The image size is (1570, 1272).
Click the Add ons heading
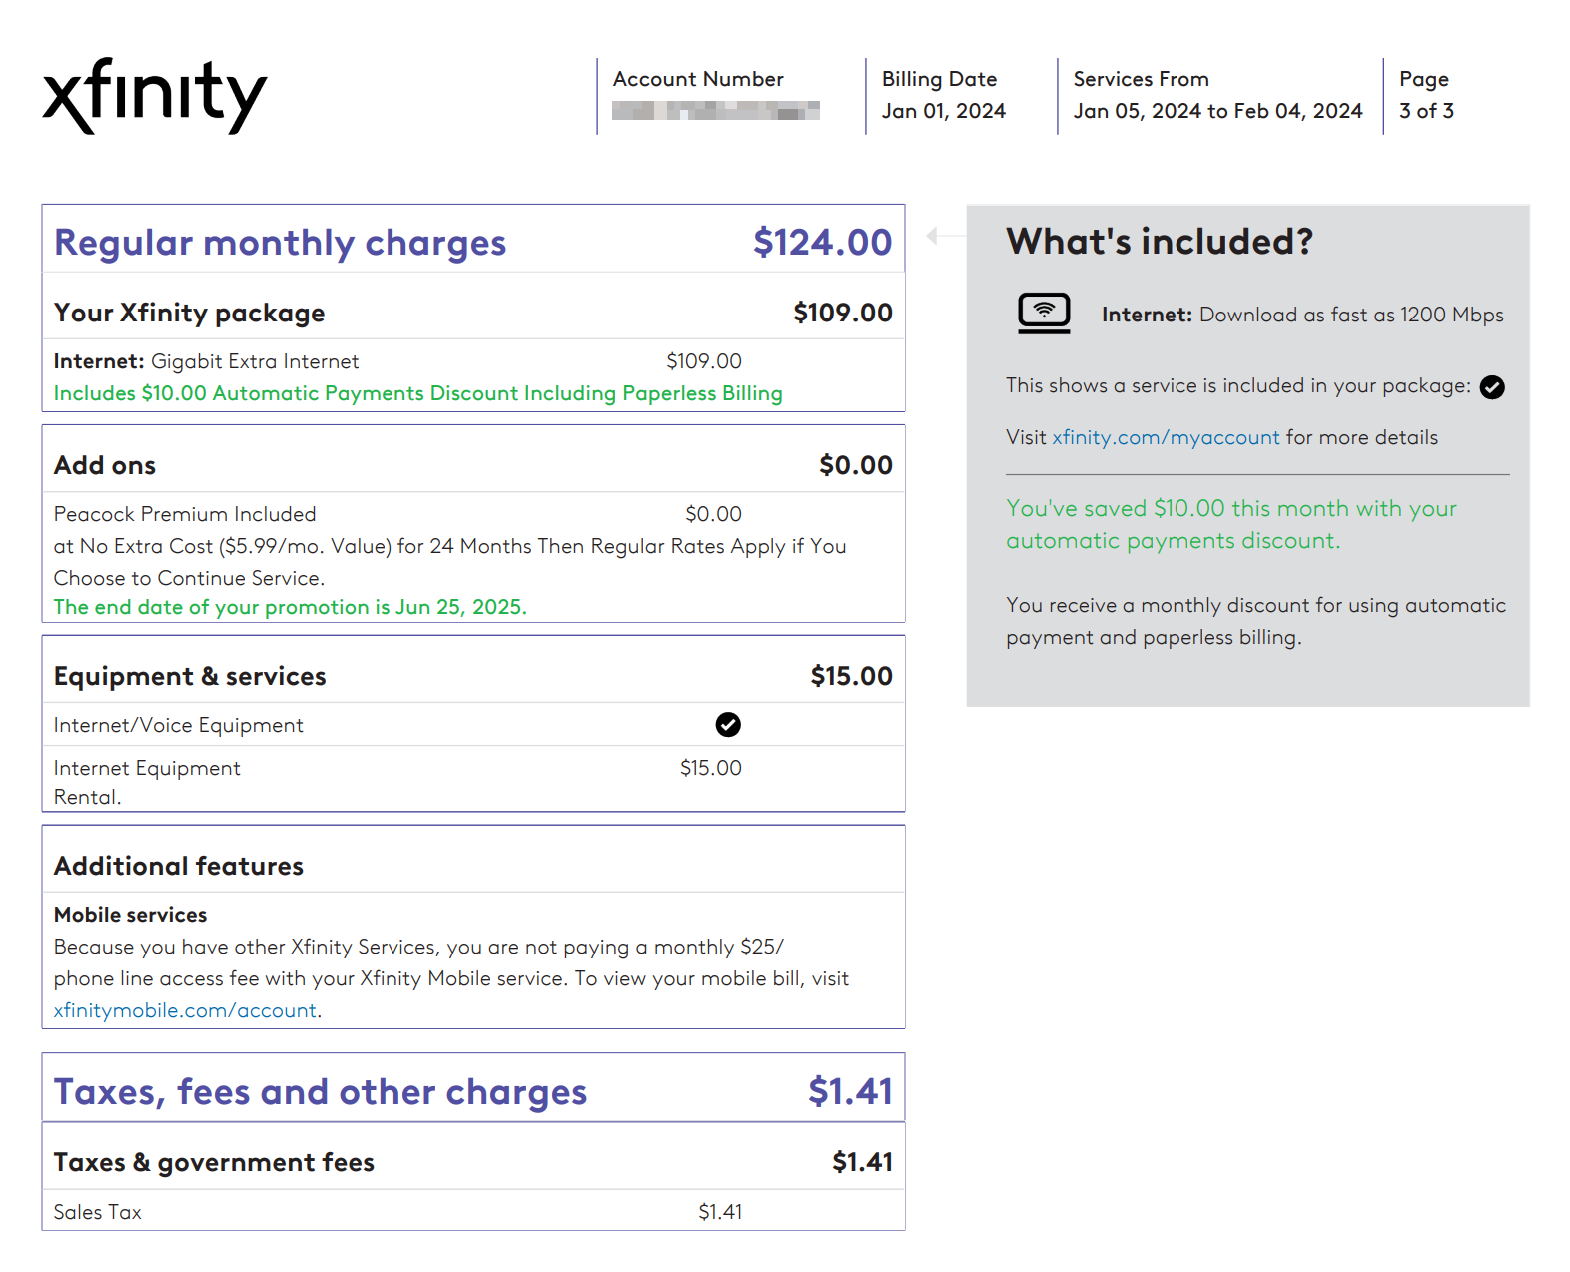(105, 465)
